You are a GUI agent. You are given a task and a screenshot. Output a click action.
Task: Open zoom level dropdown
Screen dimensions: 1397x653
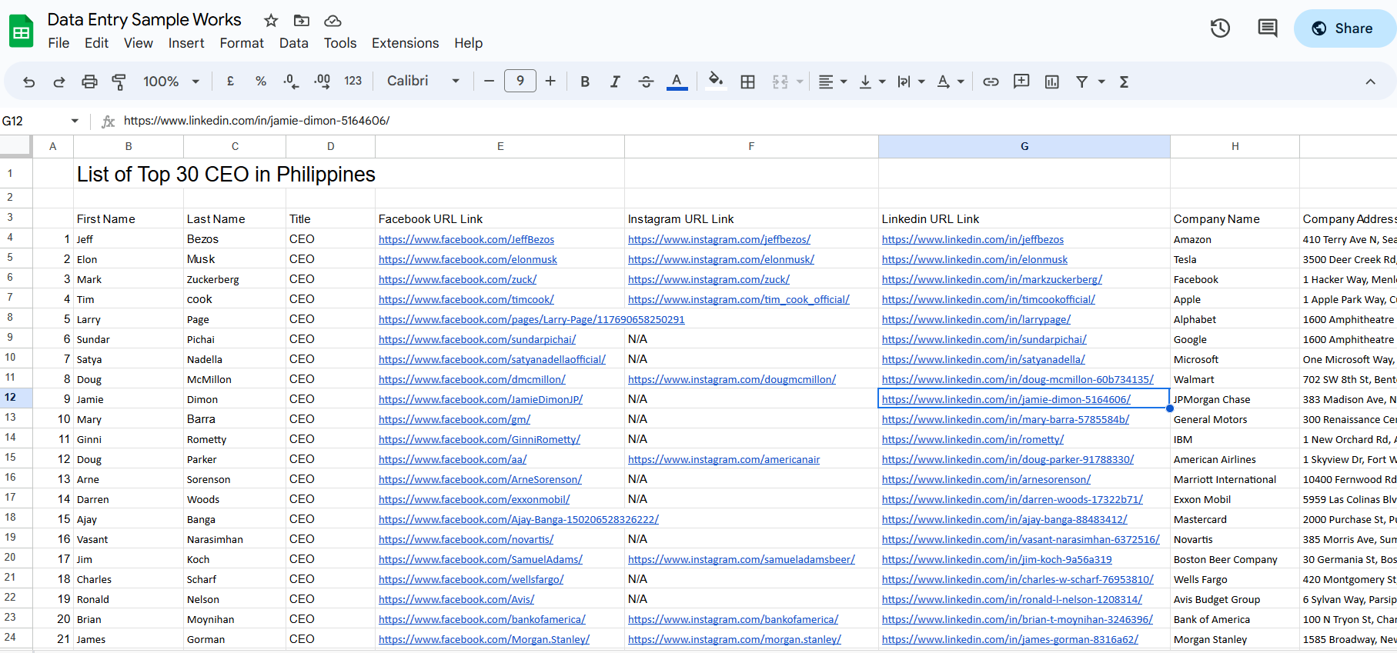[x=172, y=82]
